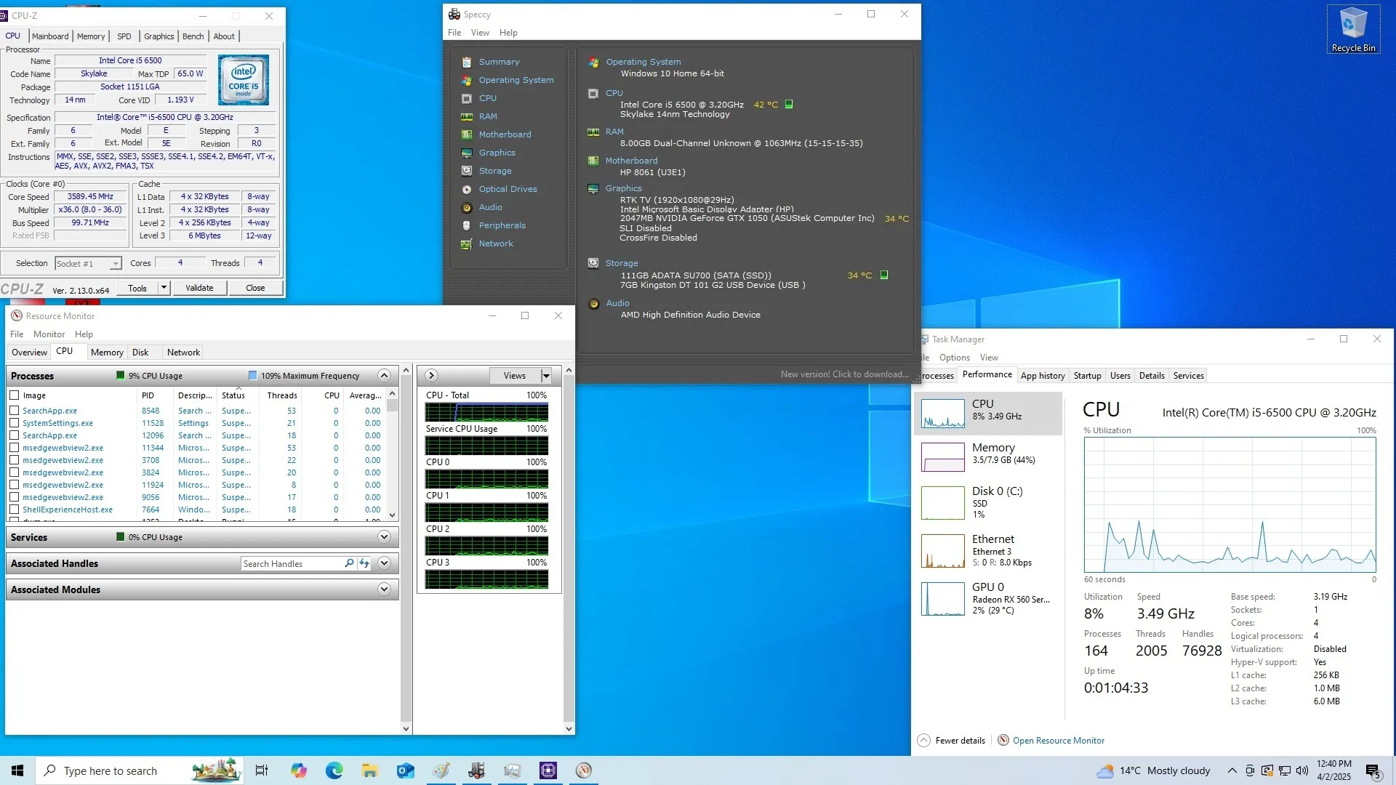
Task: Check the msedgewebview2.exe PID 3824 checkbox
Action: pyautogui.click(x=14, y=472)
